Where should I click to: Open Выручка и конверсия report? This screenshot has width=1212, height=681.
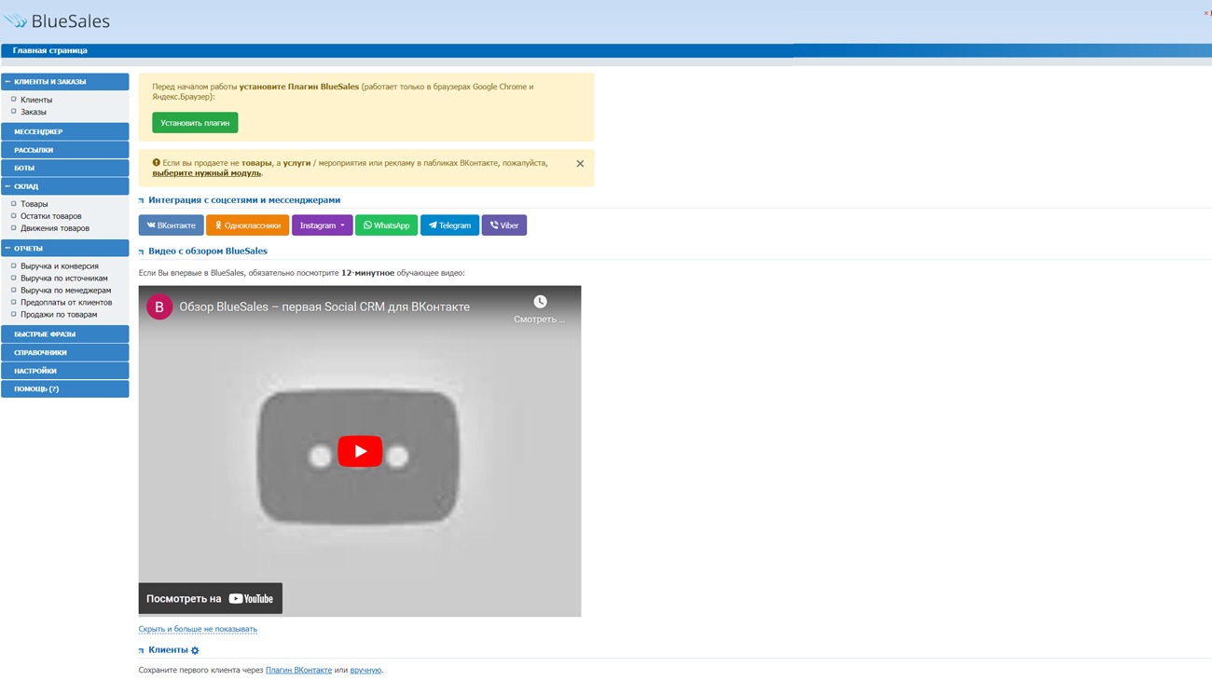(60, 266)
